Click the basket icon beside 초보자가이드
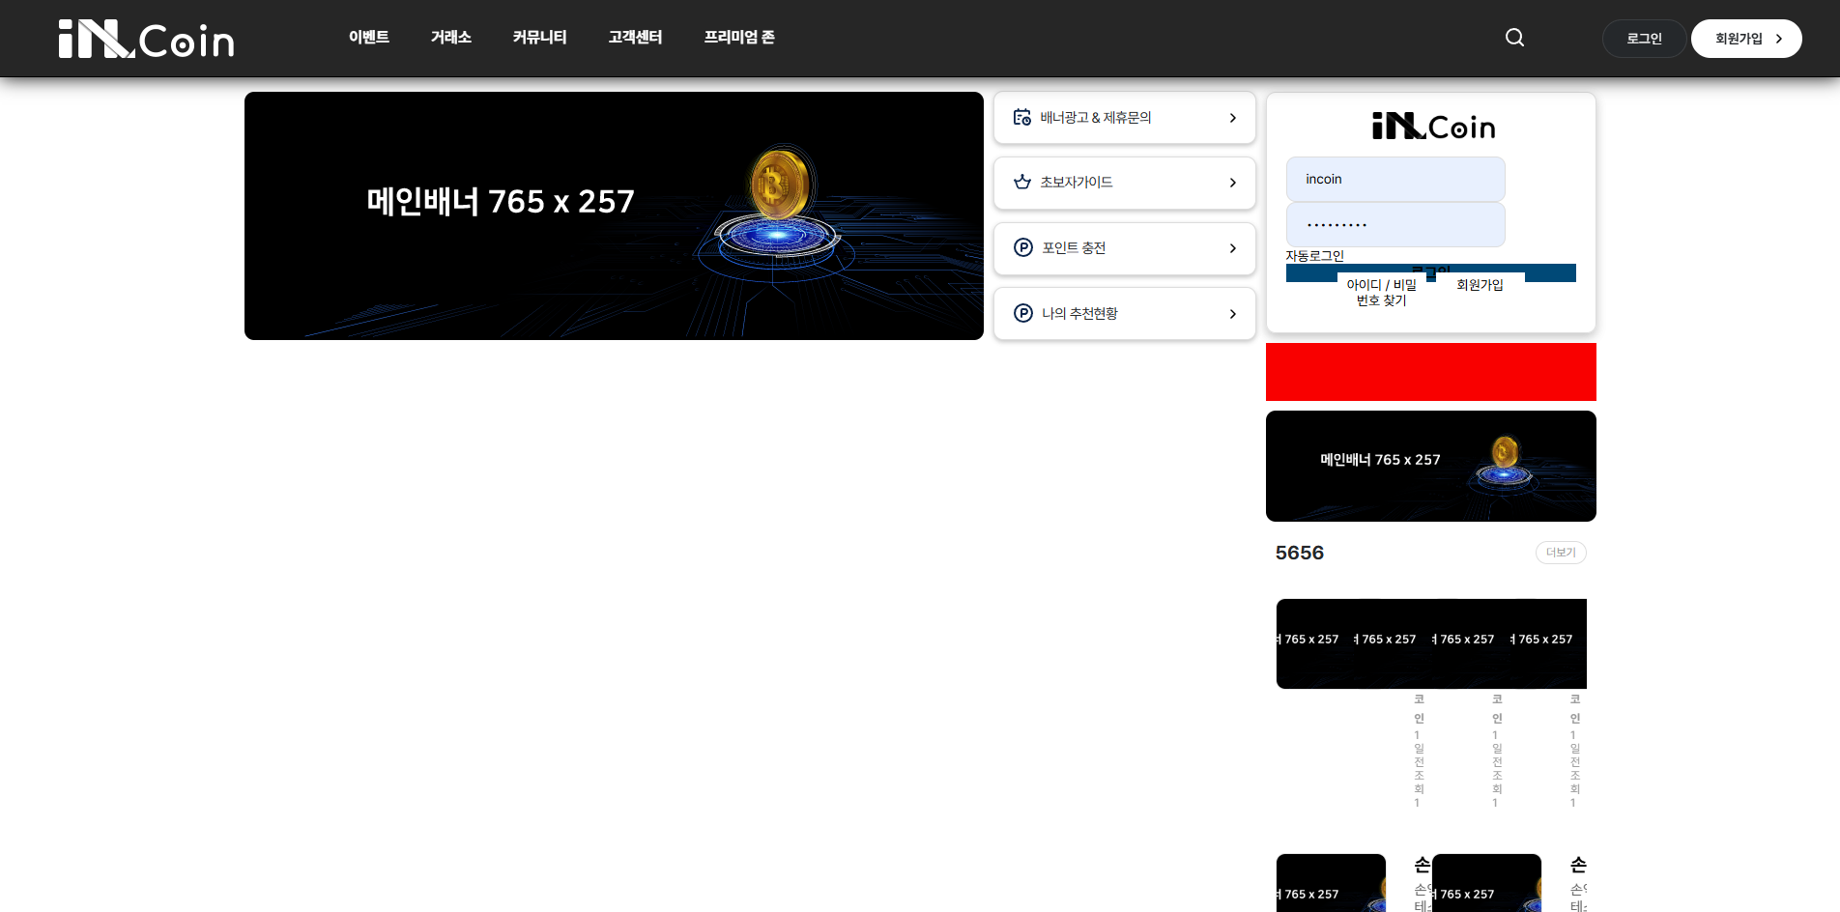This screenshot has width=1840, height=912. (x=1021, y=183)
